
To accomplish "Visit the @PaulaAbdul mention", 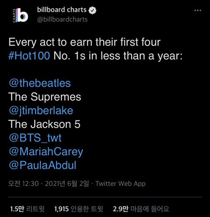I will click(42, 165).
